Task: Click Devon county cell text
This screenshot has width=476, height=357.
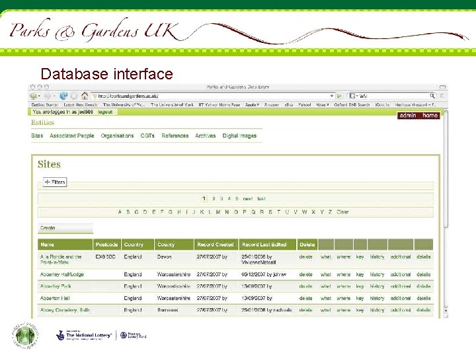Action: [x=164, y=257]
